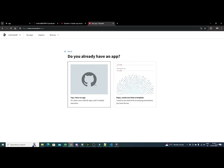The width and height of the screenshot is (224, 168).
Task: Switch to 'Streamlit • A faster way' tab
Action: 73,23
